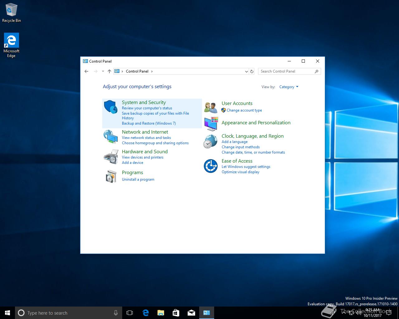The height and width of the screenshot is (319, 399).
Task: Select the Microsoft Edge desktop shortcut
Action: click(11, 45)
